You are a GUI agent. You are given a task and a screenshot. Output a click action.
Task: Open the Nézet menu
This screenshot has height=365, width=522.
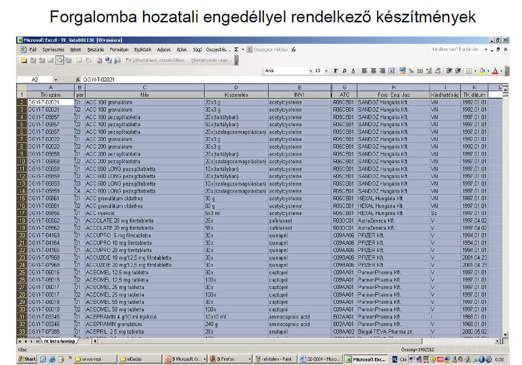75,49
